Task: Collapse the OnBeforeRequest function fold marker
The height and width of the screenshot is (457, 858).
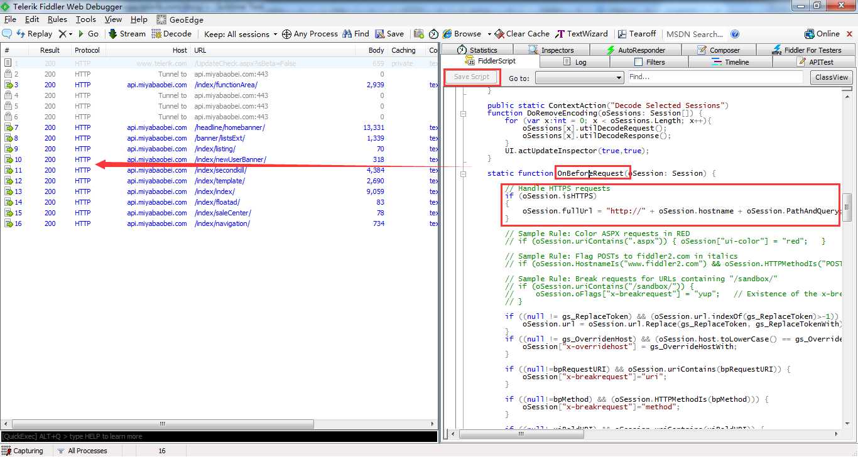Action: tap(463, 174)
